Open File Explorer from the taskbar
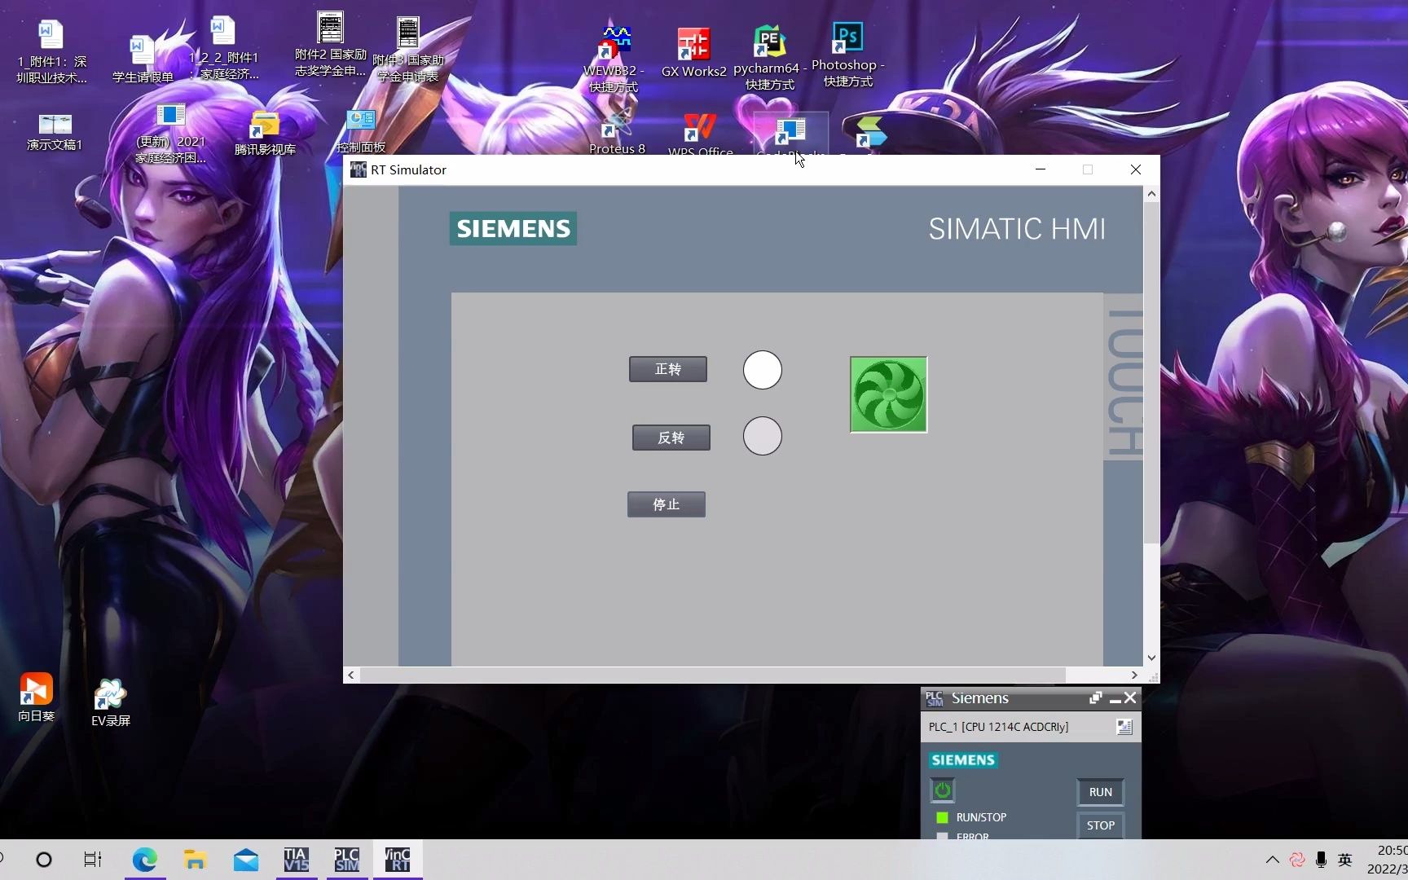 click(196, 860)
